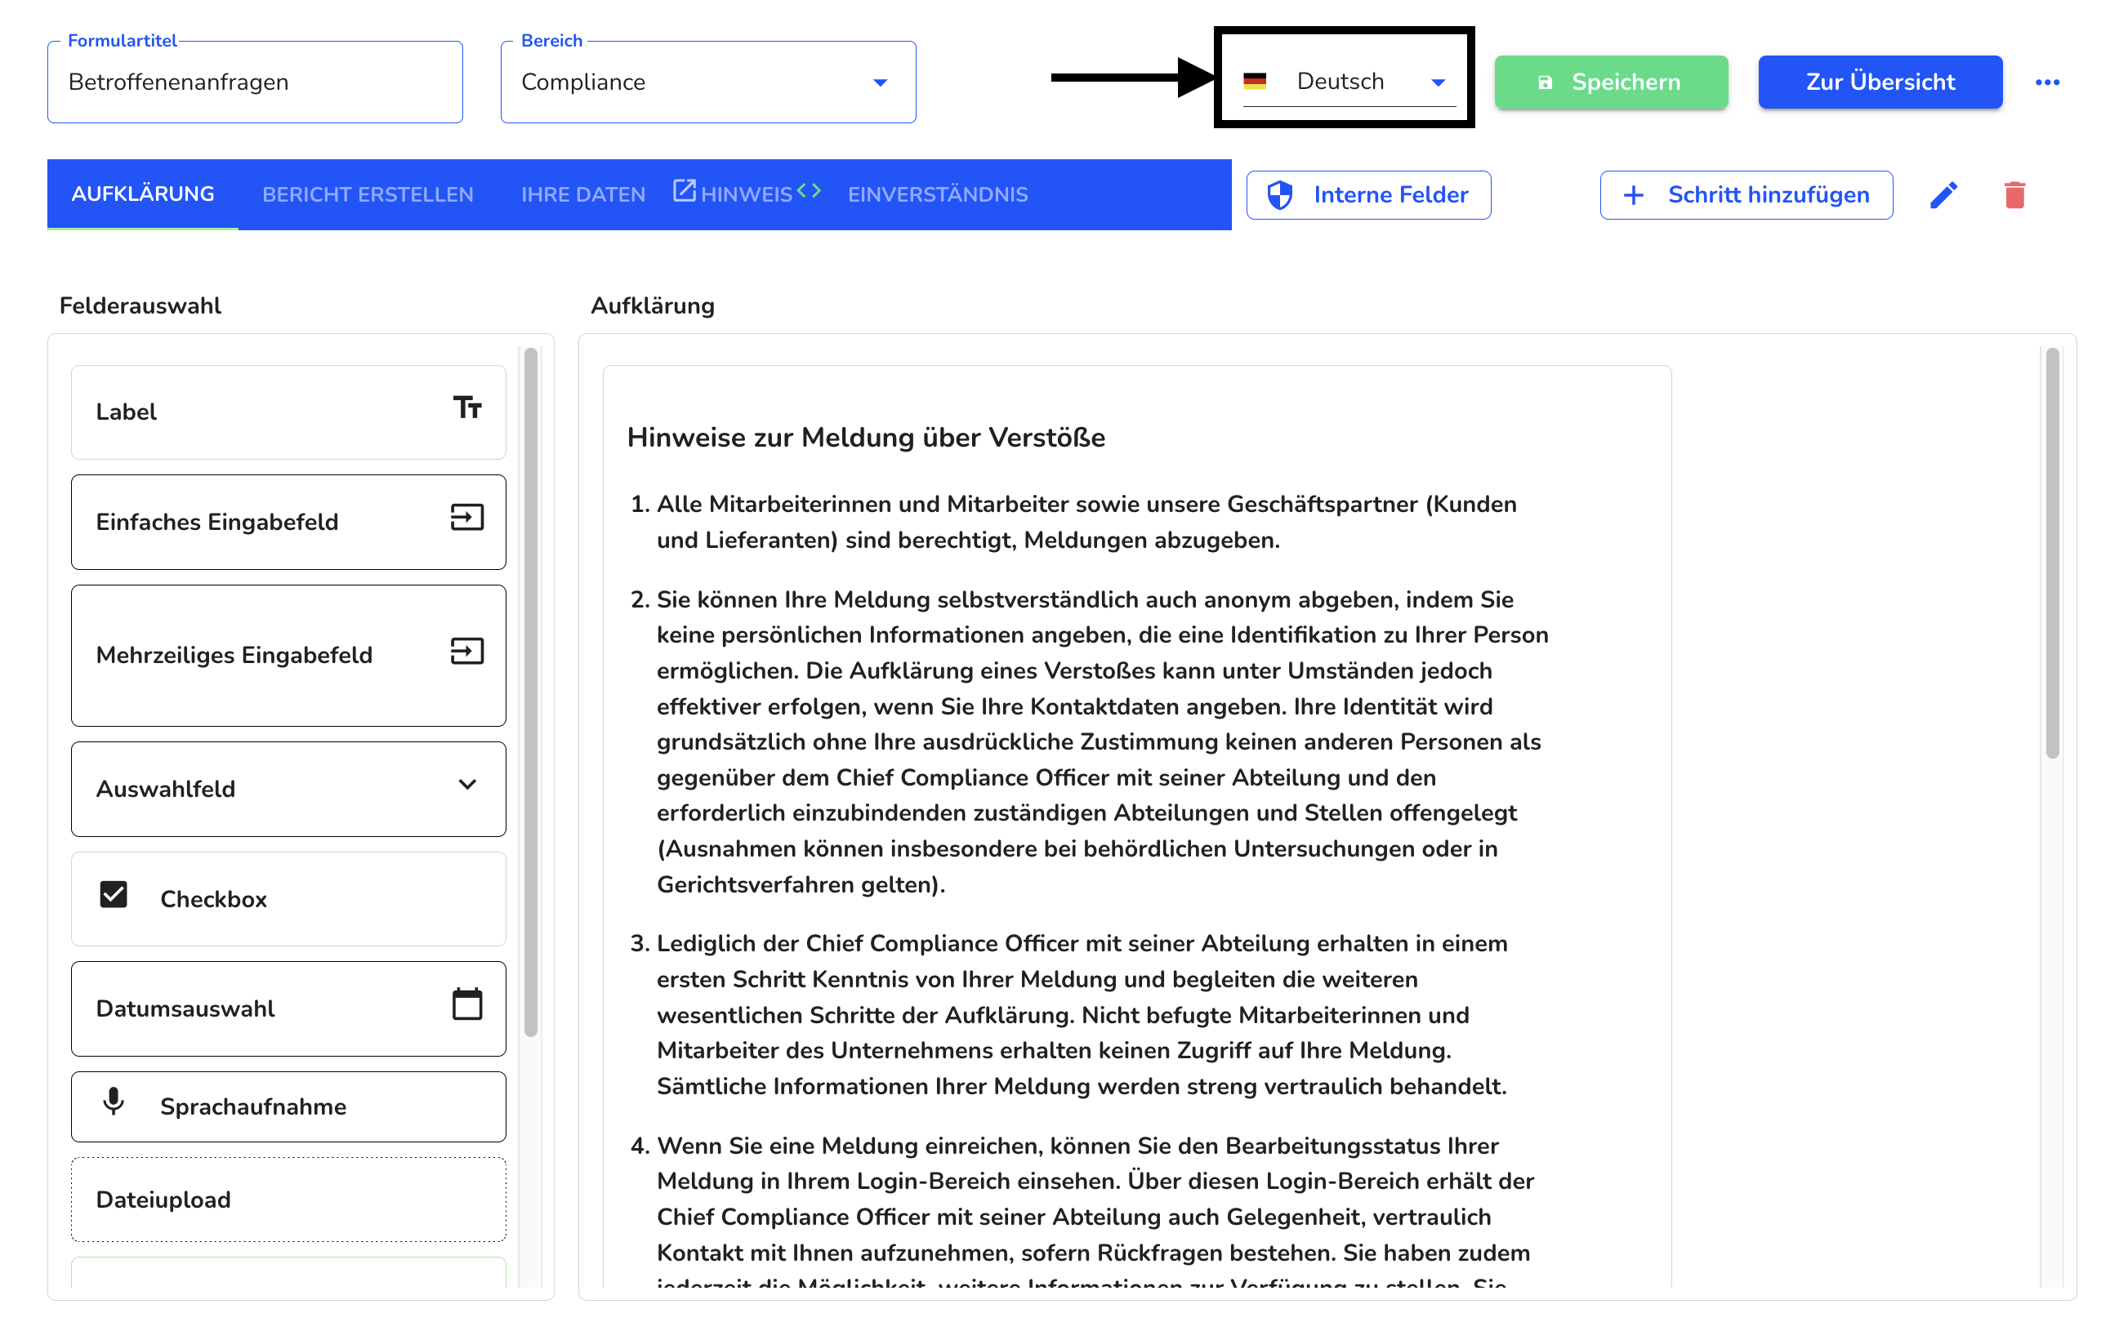
Task: Select the Sprachaufnahme field element
Action: [x=288, y=1106]
